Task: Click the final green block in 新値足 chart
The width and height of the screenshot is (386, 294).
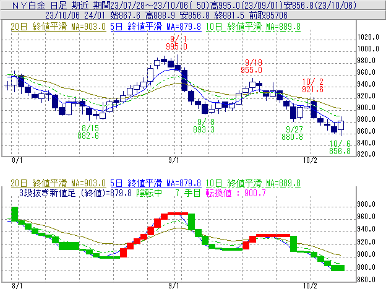Action: click(x=338, y=268)
